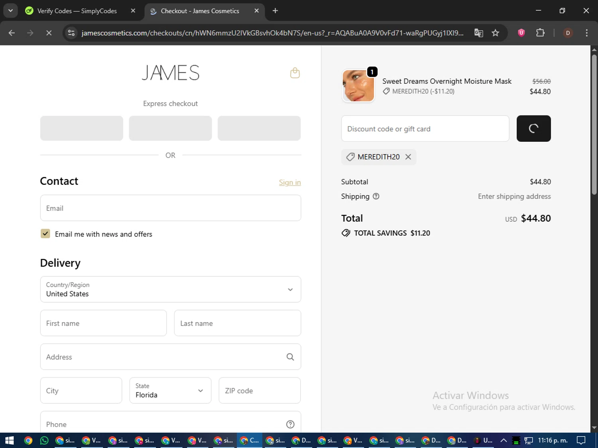Click into the City field

81,391
